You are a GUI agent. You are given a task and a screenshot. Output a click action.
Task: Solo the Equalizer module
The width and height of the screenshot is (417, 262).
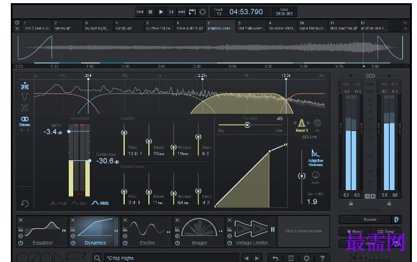click(21, 236)
